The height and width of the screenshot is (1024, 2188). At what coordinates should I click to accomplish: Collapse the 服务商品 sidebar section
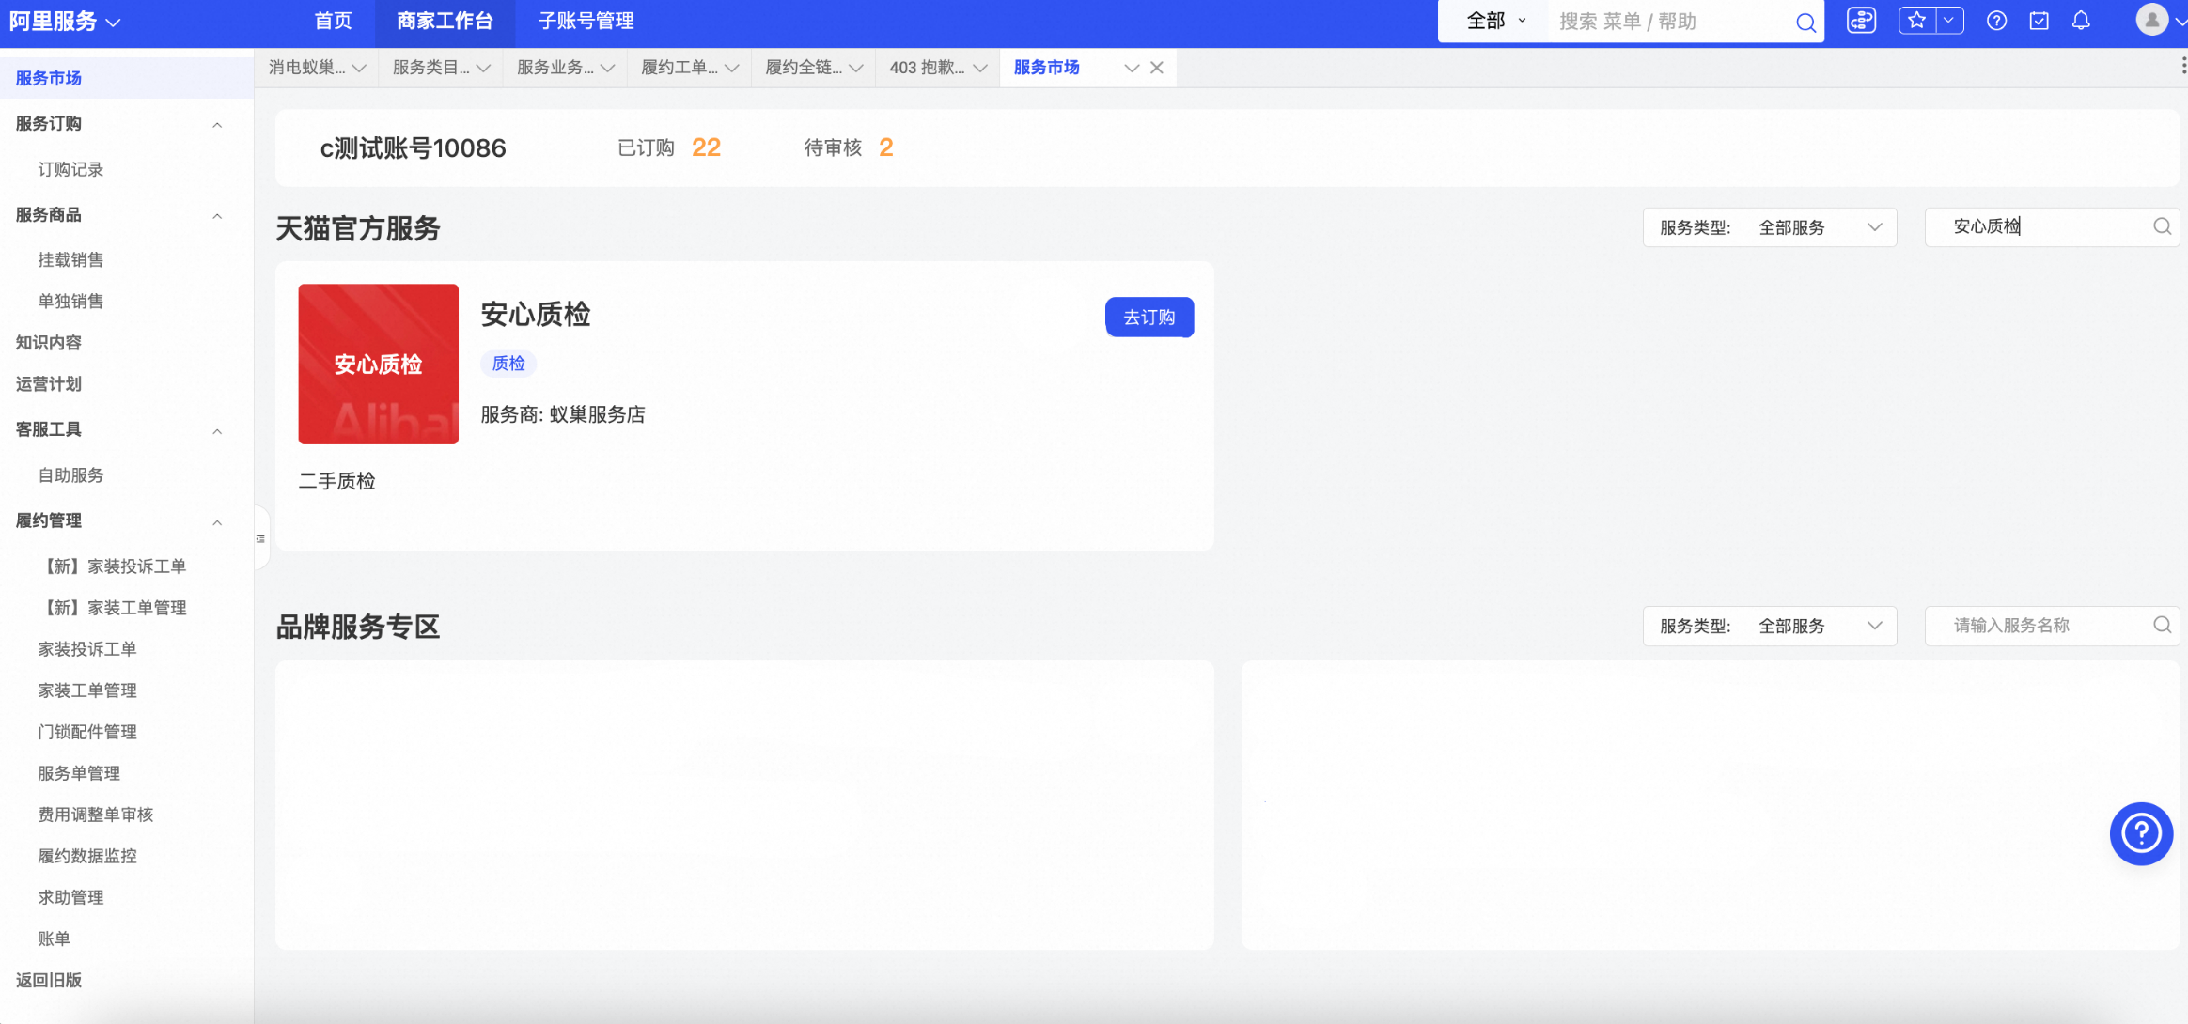tap(217, 215)
